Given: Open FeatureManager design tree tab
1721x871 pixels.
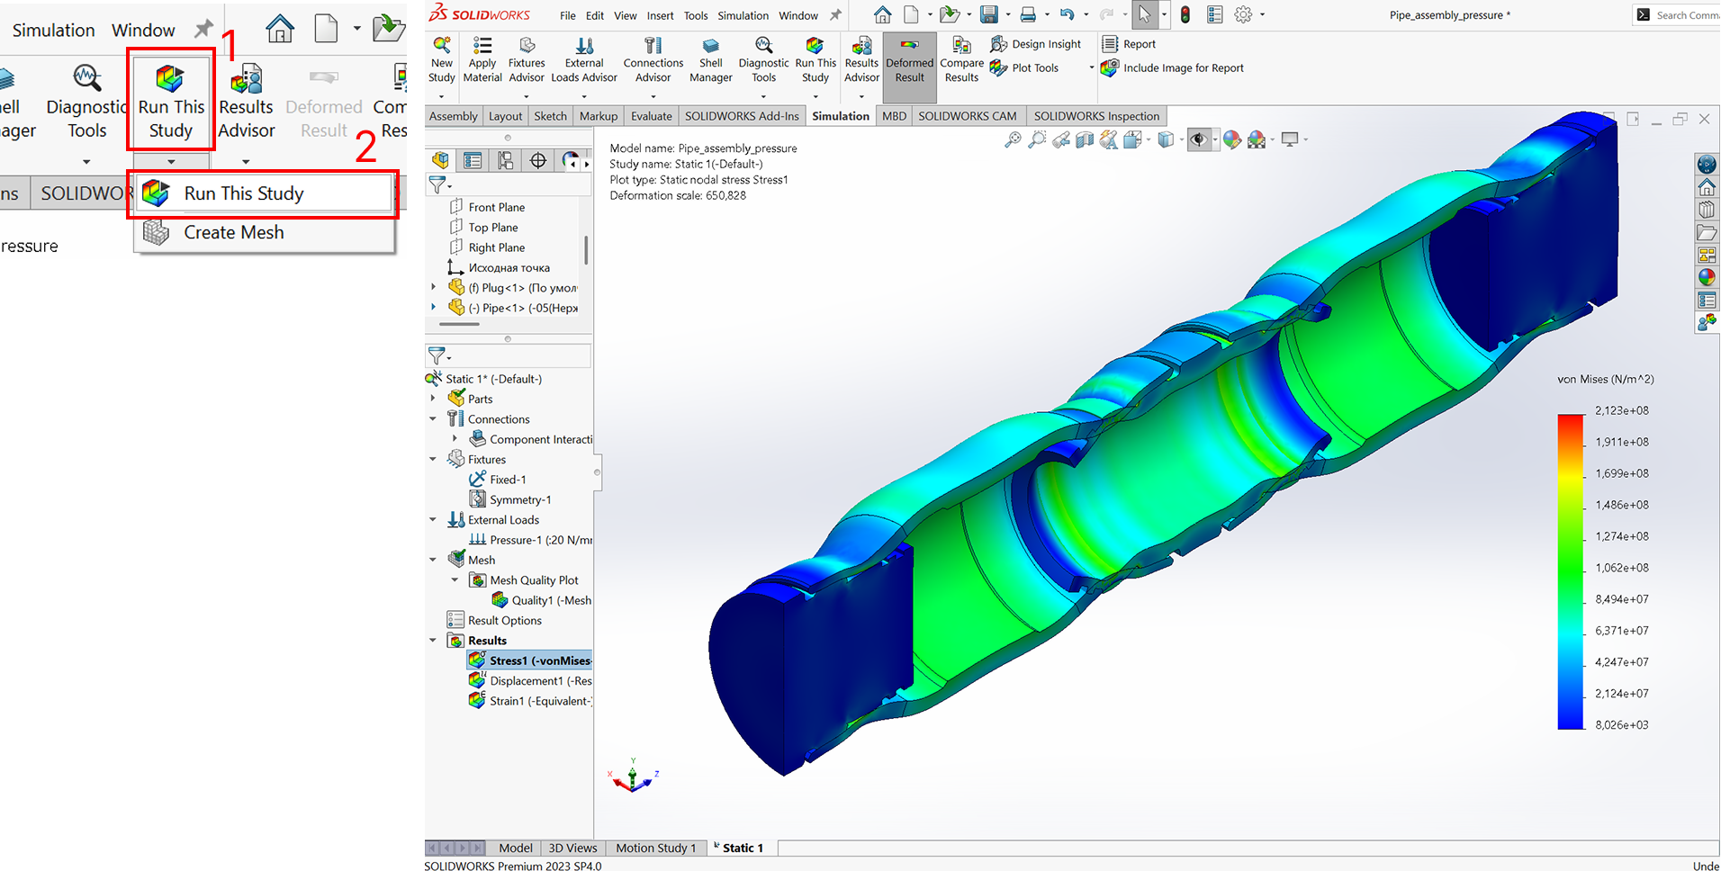Looking at the screenshot, I should click(440, 160).
